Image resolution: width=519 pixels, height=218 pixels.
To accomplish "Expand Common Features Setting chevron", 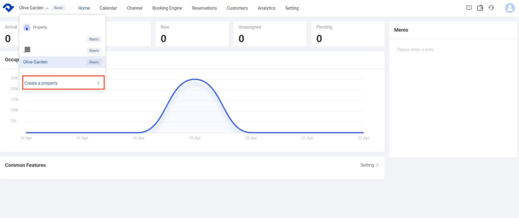I will coord(377,165).
